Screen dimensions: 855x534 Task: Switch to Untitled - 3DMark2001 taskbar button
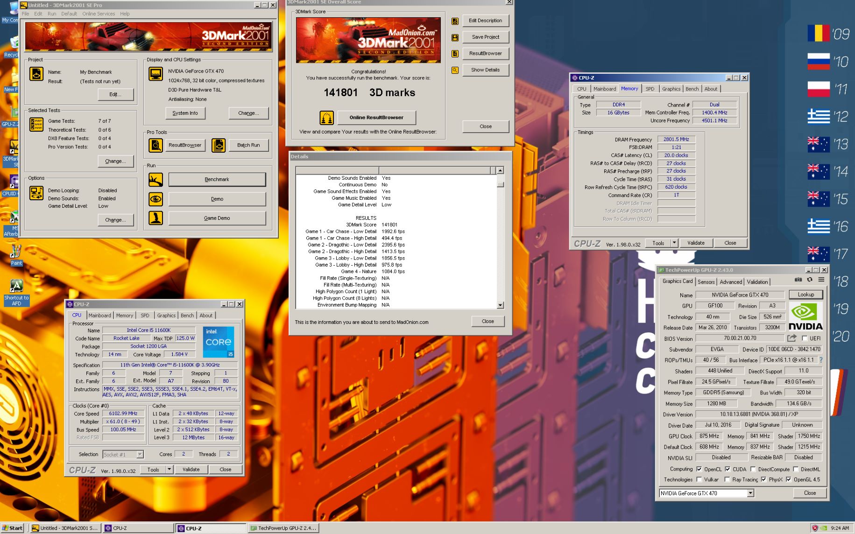[x=65, y=528]
